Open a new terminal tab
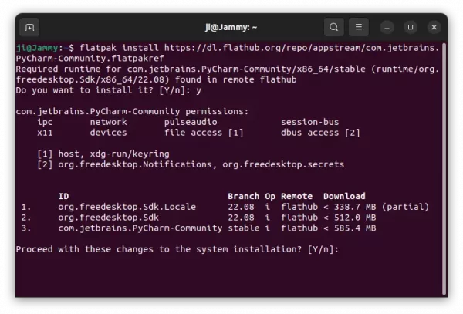The width and height of the screenshot is (463, 314). tap(29, 28)
